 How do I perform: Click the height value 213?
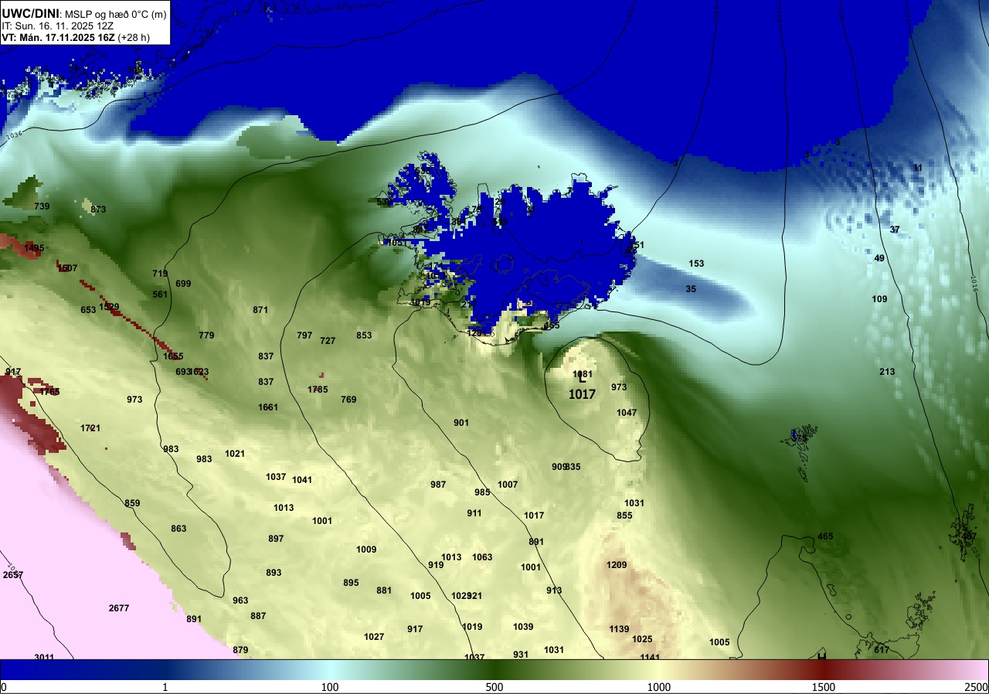(x=887, y=372)
